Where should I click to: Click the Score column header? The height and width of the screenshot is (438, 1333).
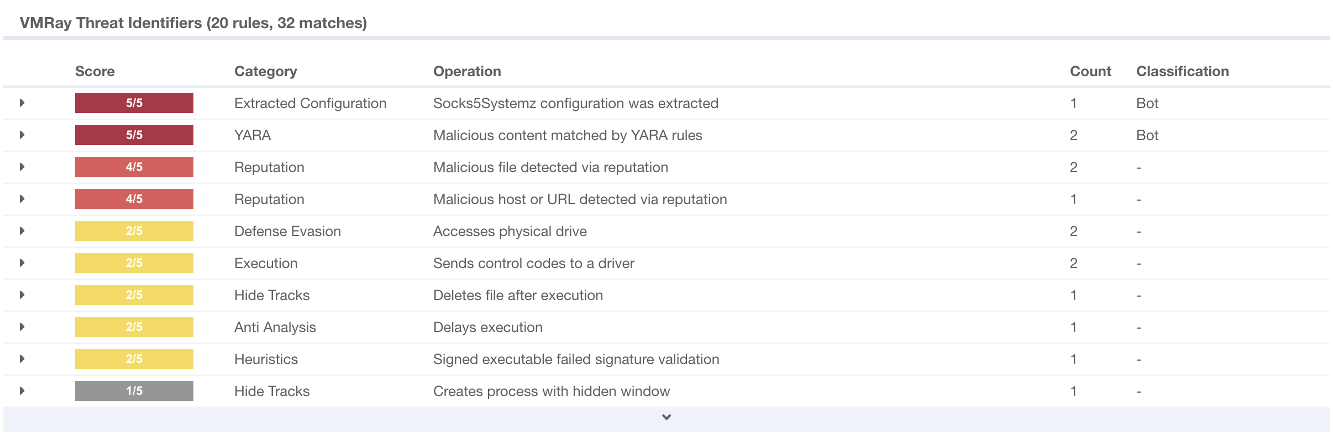pos(95,72)
